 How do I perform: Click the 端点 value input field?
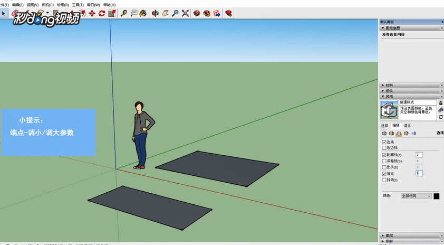[419, 173]
